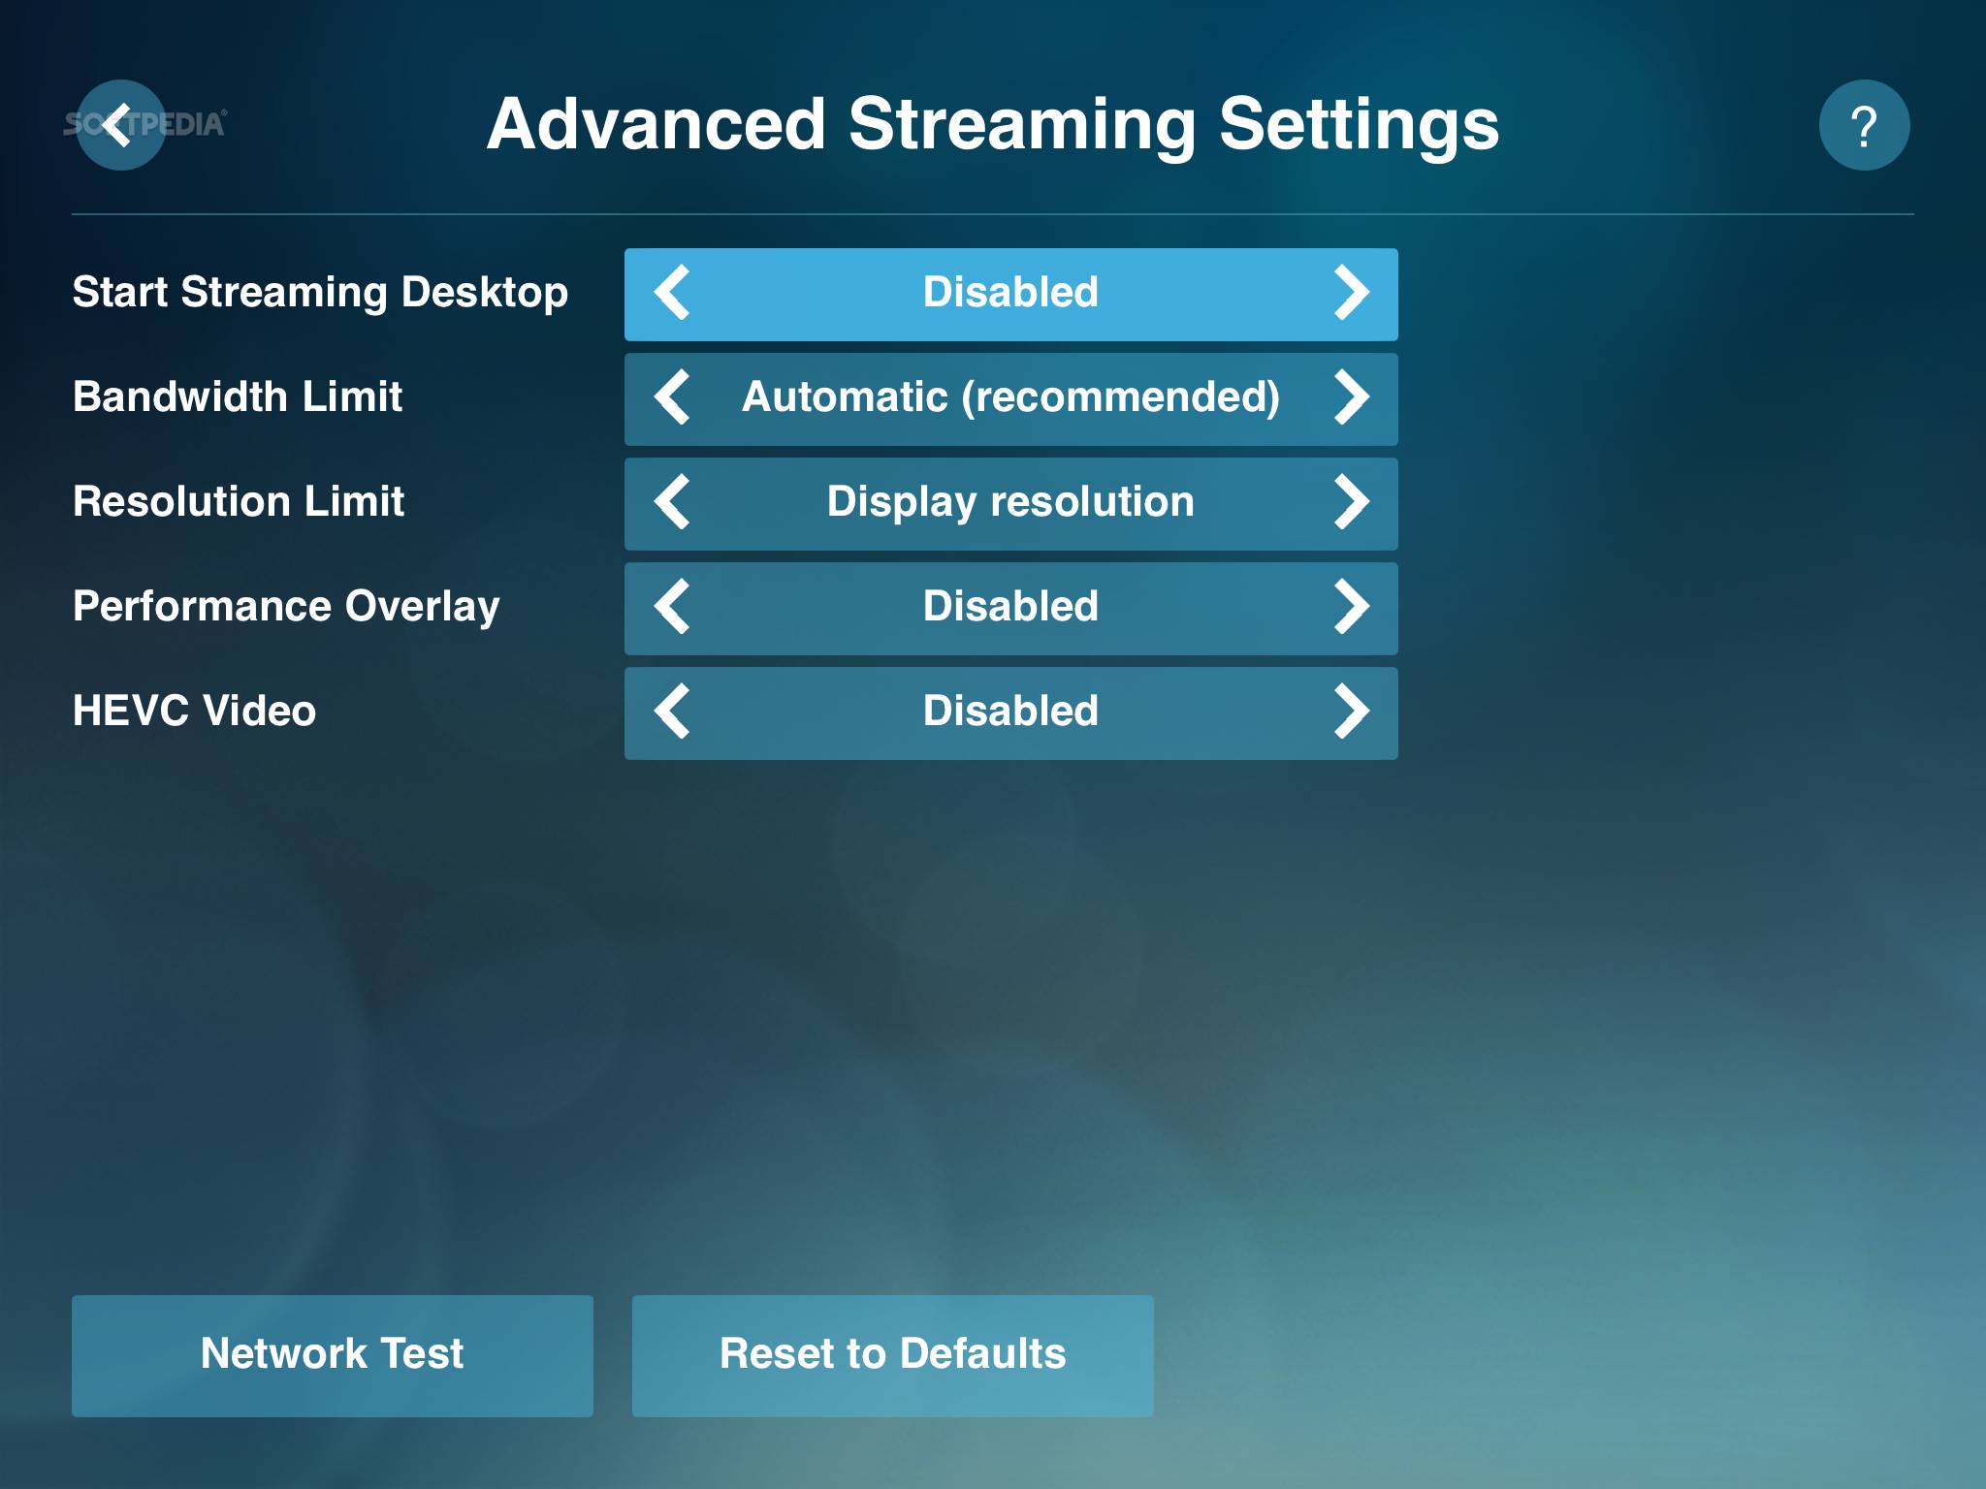Image resolution: width=1986 pixels, height=1489 pixels.
Task: Click the Start Streaming Desktop Disabled value
Action: point(1010,293)
